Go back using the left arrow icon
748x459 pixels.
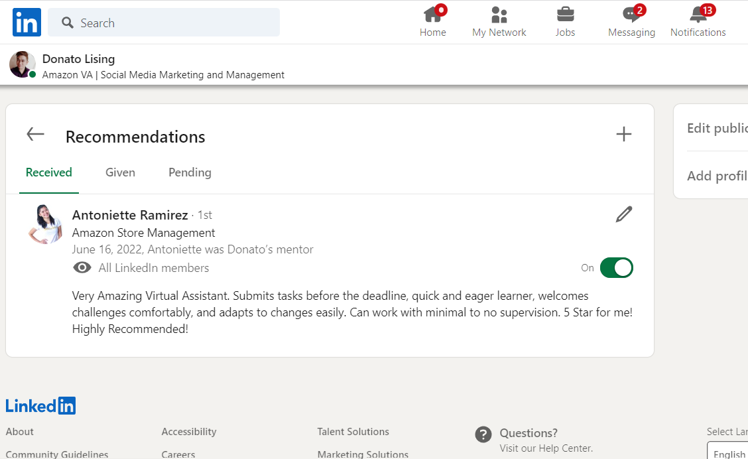[x=35, y=135]
